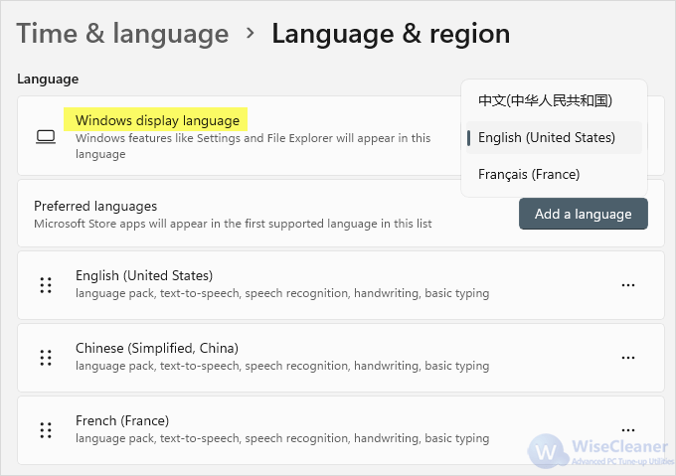Click feature list under French (France)

click(x=282, y=438)
